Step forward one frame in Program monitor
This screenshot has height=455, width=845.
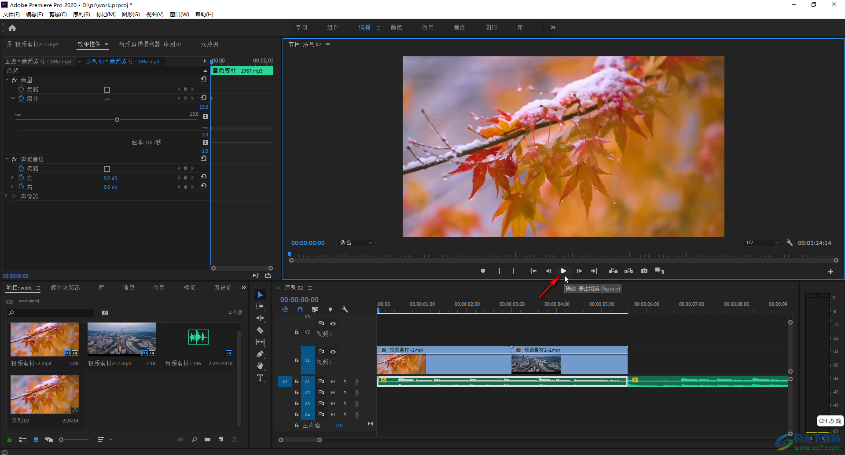[x=579, y=271]
